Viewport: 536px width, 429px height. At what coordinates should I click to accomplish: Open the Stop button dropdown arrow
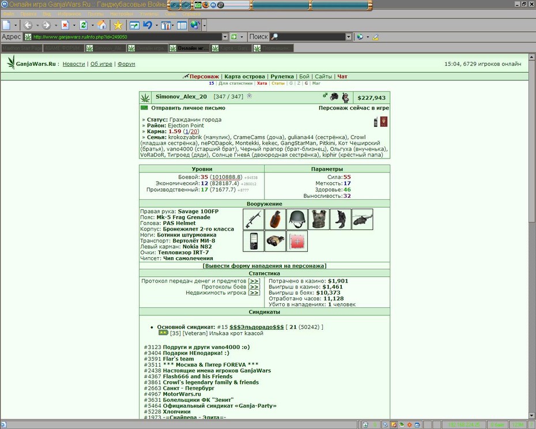(x=74, y=25)
